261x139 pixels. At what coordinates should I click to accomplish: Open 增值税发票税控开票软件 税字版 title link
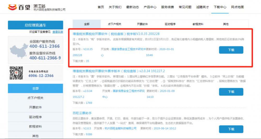click(x=116, y=34)
